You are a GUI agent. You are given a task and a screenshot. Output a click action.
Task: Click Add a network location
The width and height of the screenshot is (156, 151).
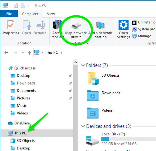coord(100,30)
